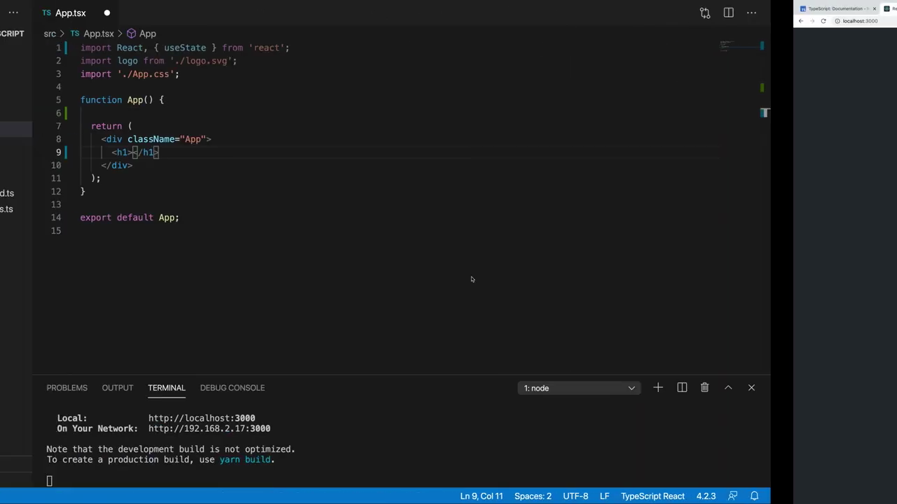Screen dimensions: 897x504
Task: Click 'yarn build' text in terminal
Action: click(245, 460)
